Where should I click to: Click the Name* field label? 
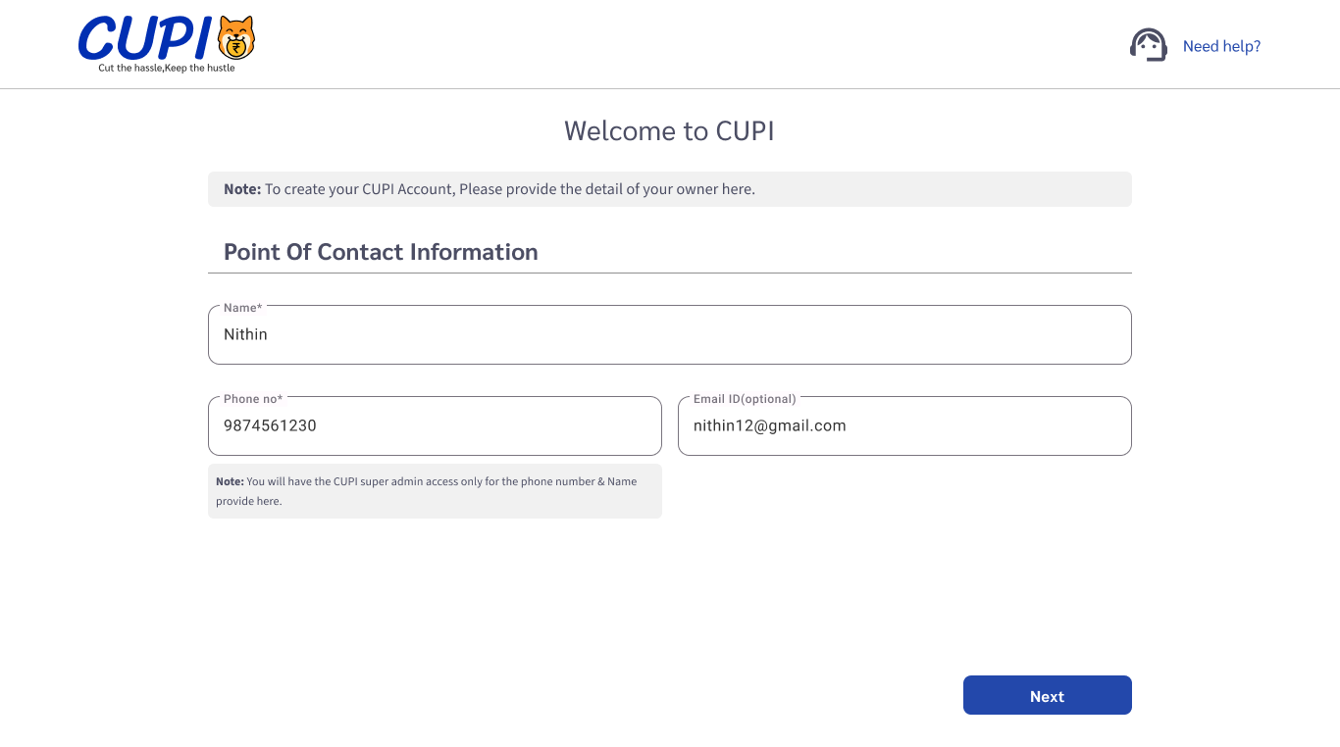pos(242,308)
